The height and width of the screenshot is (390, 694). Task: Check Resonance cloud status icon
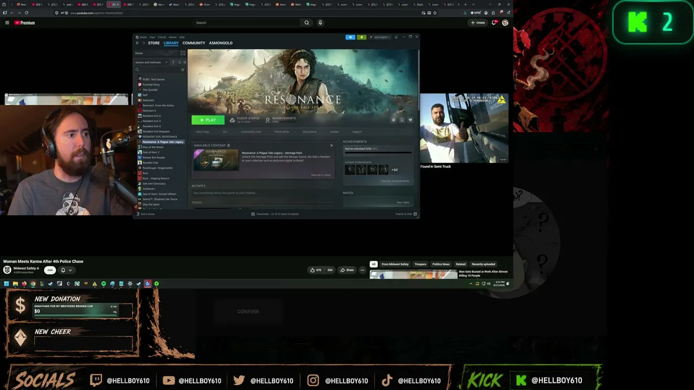[x=233, y=120]
